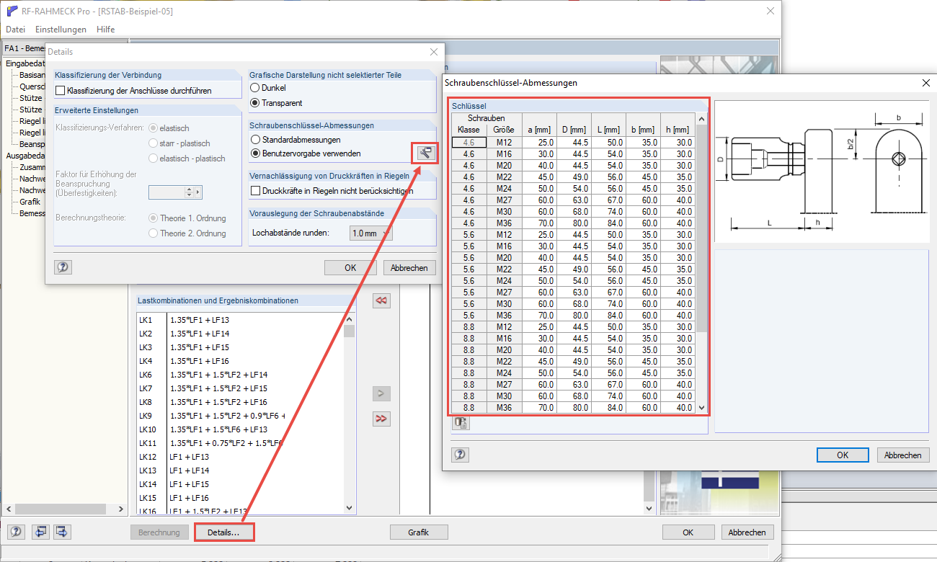Click down arrow of the Lastkombinationen list scrollbar
Screen dimensions: 937x562
click(350, 508)
